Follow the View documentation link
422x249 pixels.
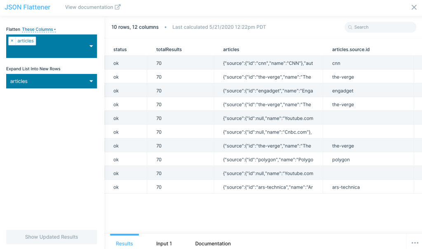click(89, 7)
